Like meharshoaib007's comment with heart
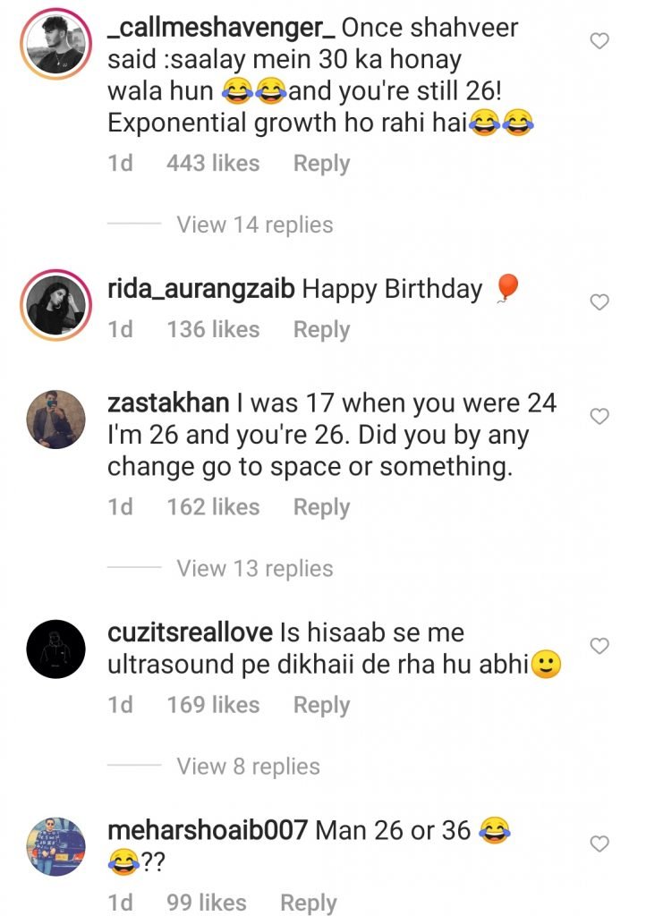 point(600,843)
